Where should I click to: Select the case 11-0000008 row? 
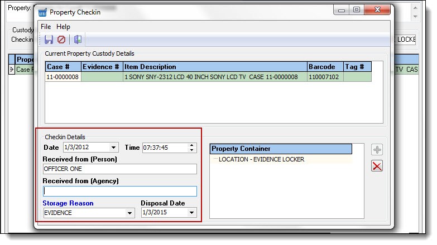tap(63, 77)
